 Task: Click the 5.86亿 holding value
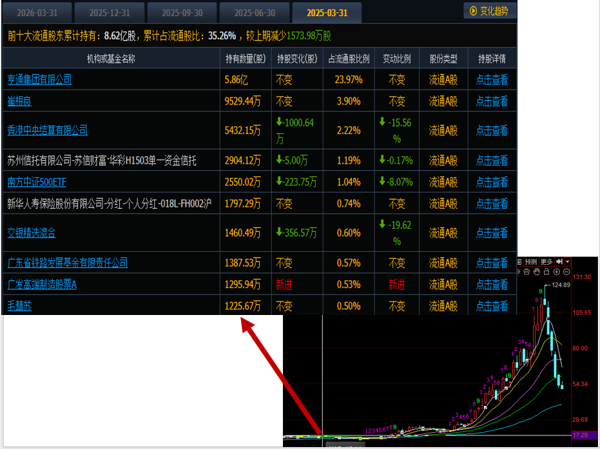coord(236,79)
